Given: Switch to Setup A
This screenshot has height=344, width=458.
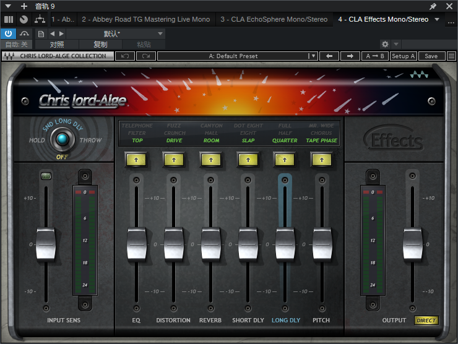Looking at the screenshot, I should 404,56.
